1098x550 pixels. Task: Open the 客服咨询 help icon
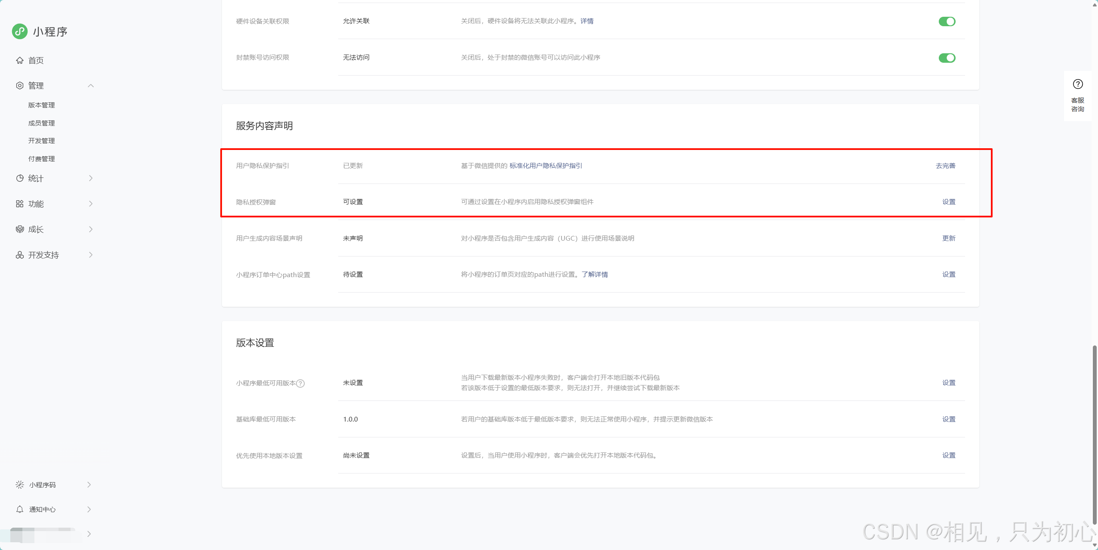click(x=1077, y=84)
